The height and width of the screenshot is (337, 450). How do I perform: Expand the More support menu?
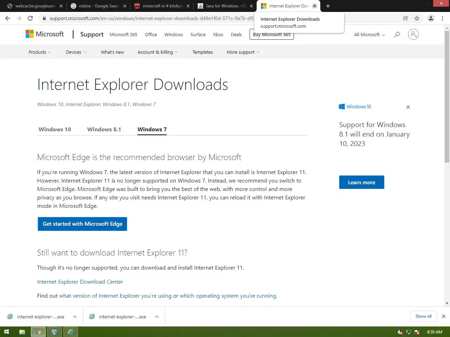click(x=243, y=52)
